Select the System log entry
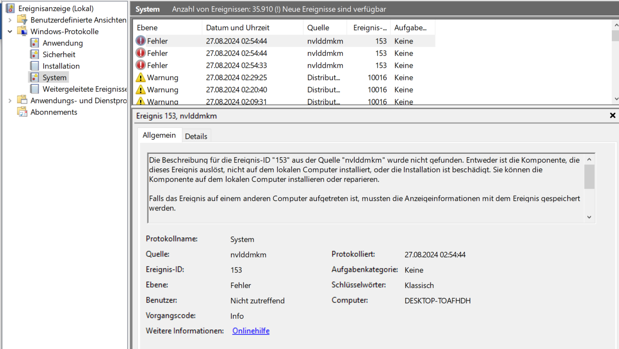 coord(54,78)
